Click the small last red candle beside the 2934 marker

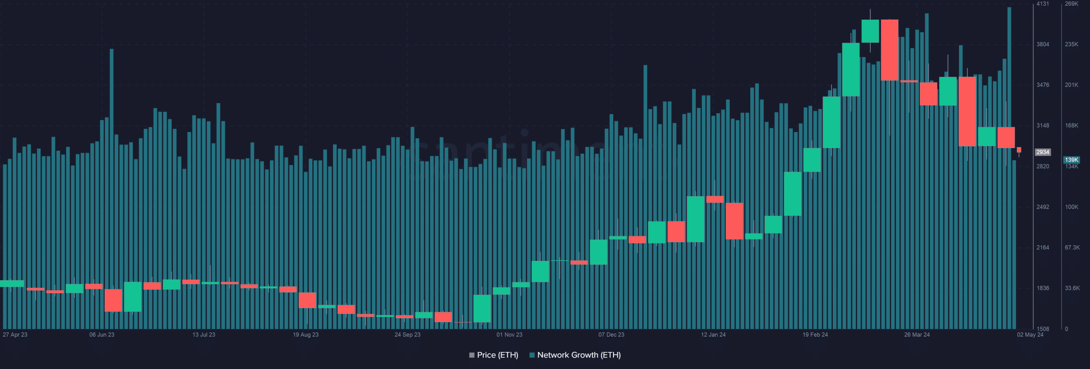(x=1019, y=150)
